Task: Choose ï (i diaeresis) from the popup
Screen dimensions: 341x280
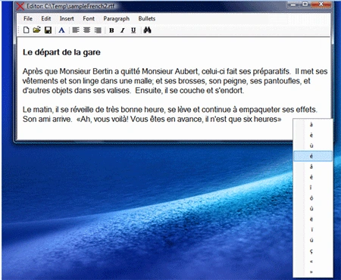Action: (x=313, y=229)
